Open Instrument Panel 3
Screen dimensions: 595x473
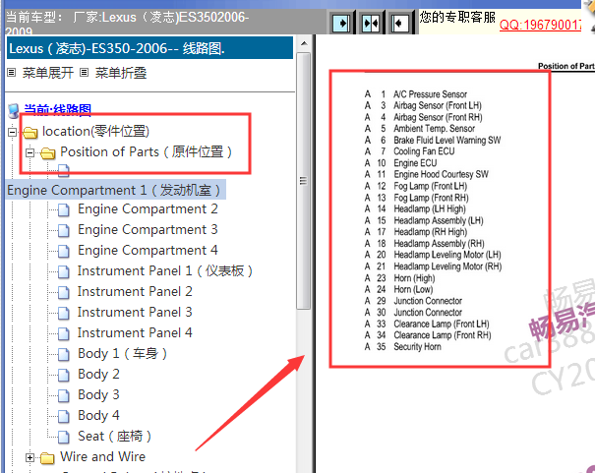135,312
